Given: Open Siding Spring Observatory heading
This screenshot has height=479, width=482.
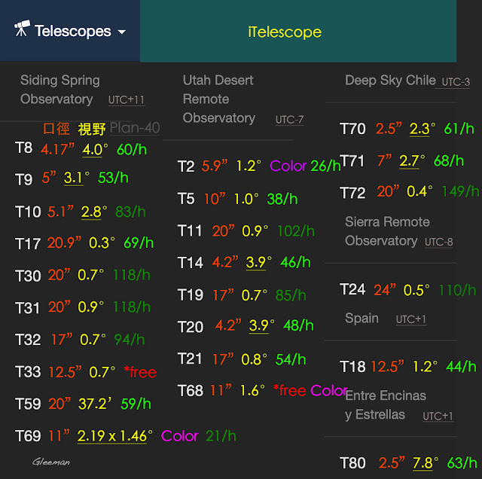Looking at the screenshot, I should [60, 90].
